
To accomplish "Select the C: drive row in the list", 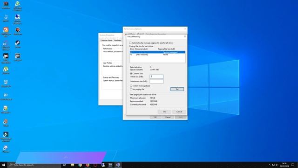I will point(157,52).
